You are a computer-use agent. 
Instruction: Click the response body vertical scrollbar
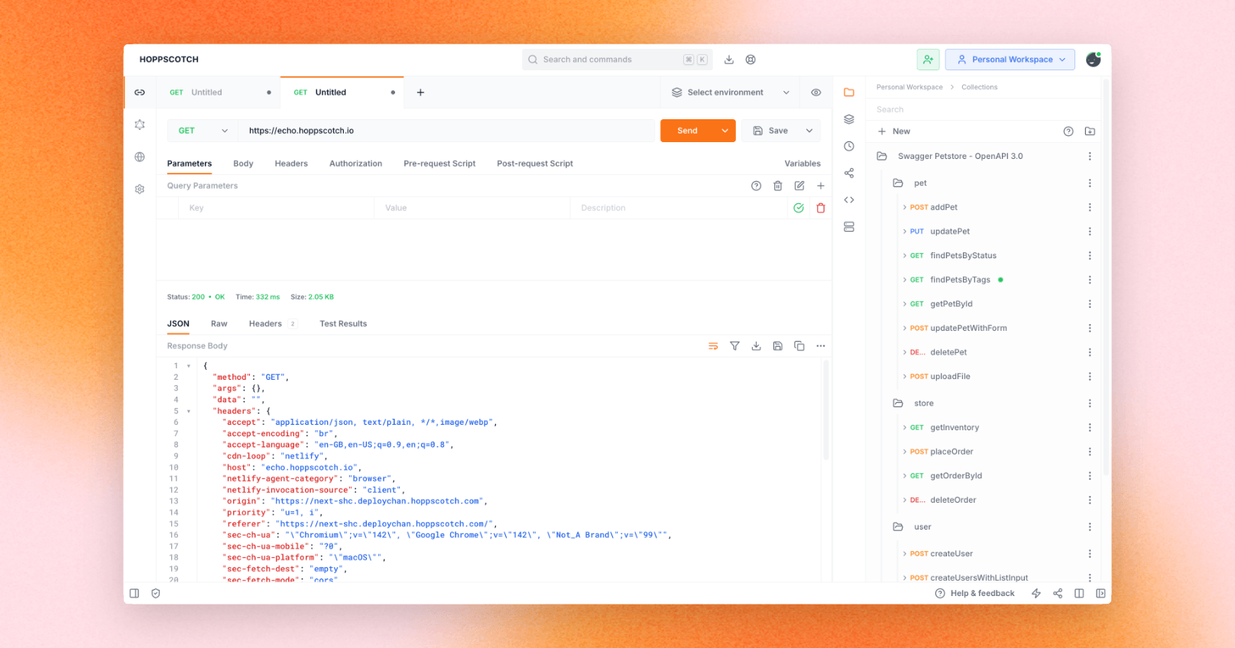tap(825, 411)
